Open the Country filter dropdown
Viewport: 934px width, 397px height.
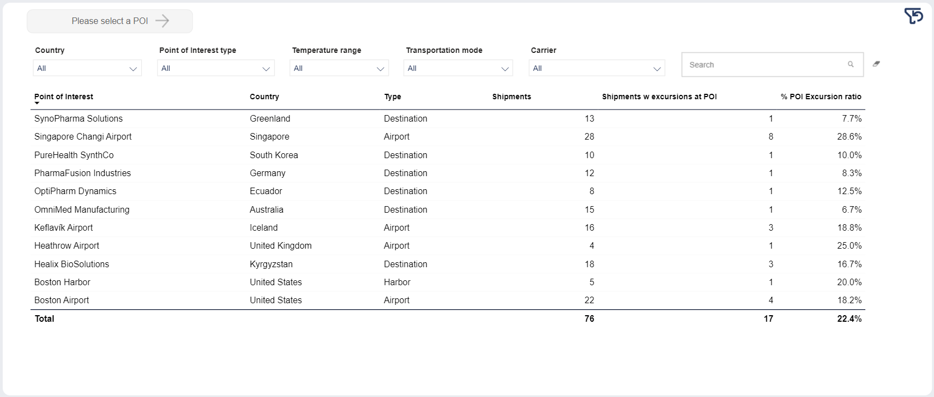tap(87, 68)
